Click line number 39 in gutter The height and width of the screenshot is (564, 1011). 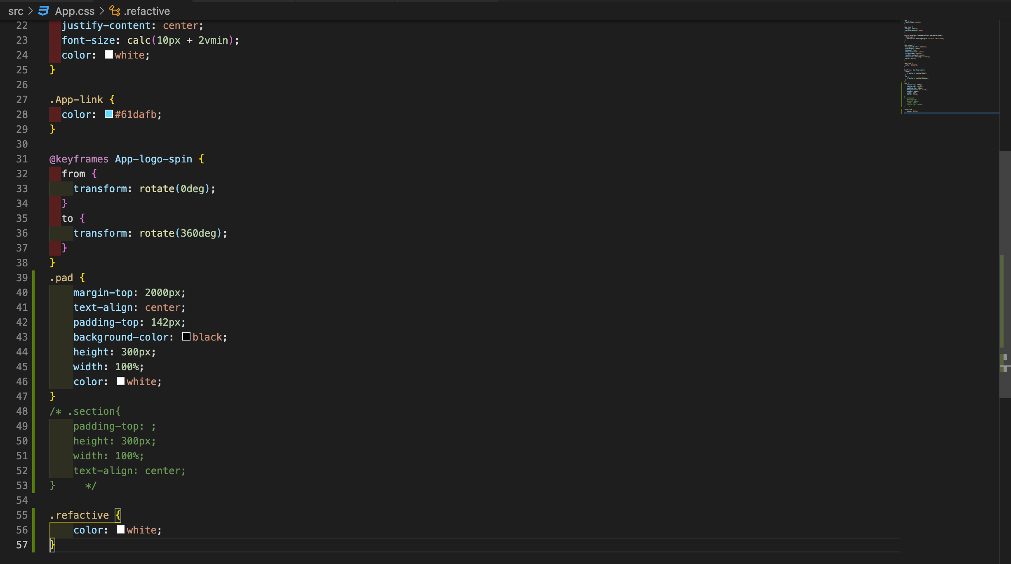[22, 277]
